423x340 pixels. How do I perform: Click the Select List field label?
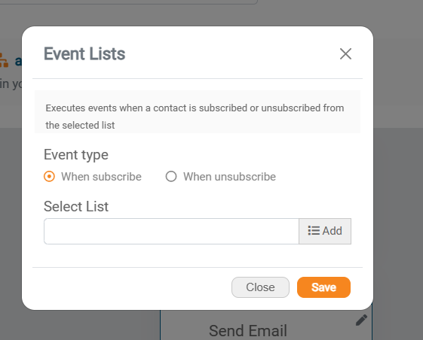pyautogui.click(x=76, y=206)
